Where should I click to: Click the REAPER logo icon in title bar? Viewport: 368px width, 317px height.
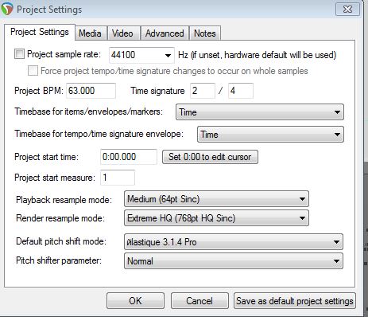click(x=7, y=9)
